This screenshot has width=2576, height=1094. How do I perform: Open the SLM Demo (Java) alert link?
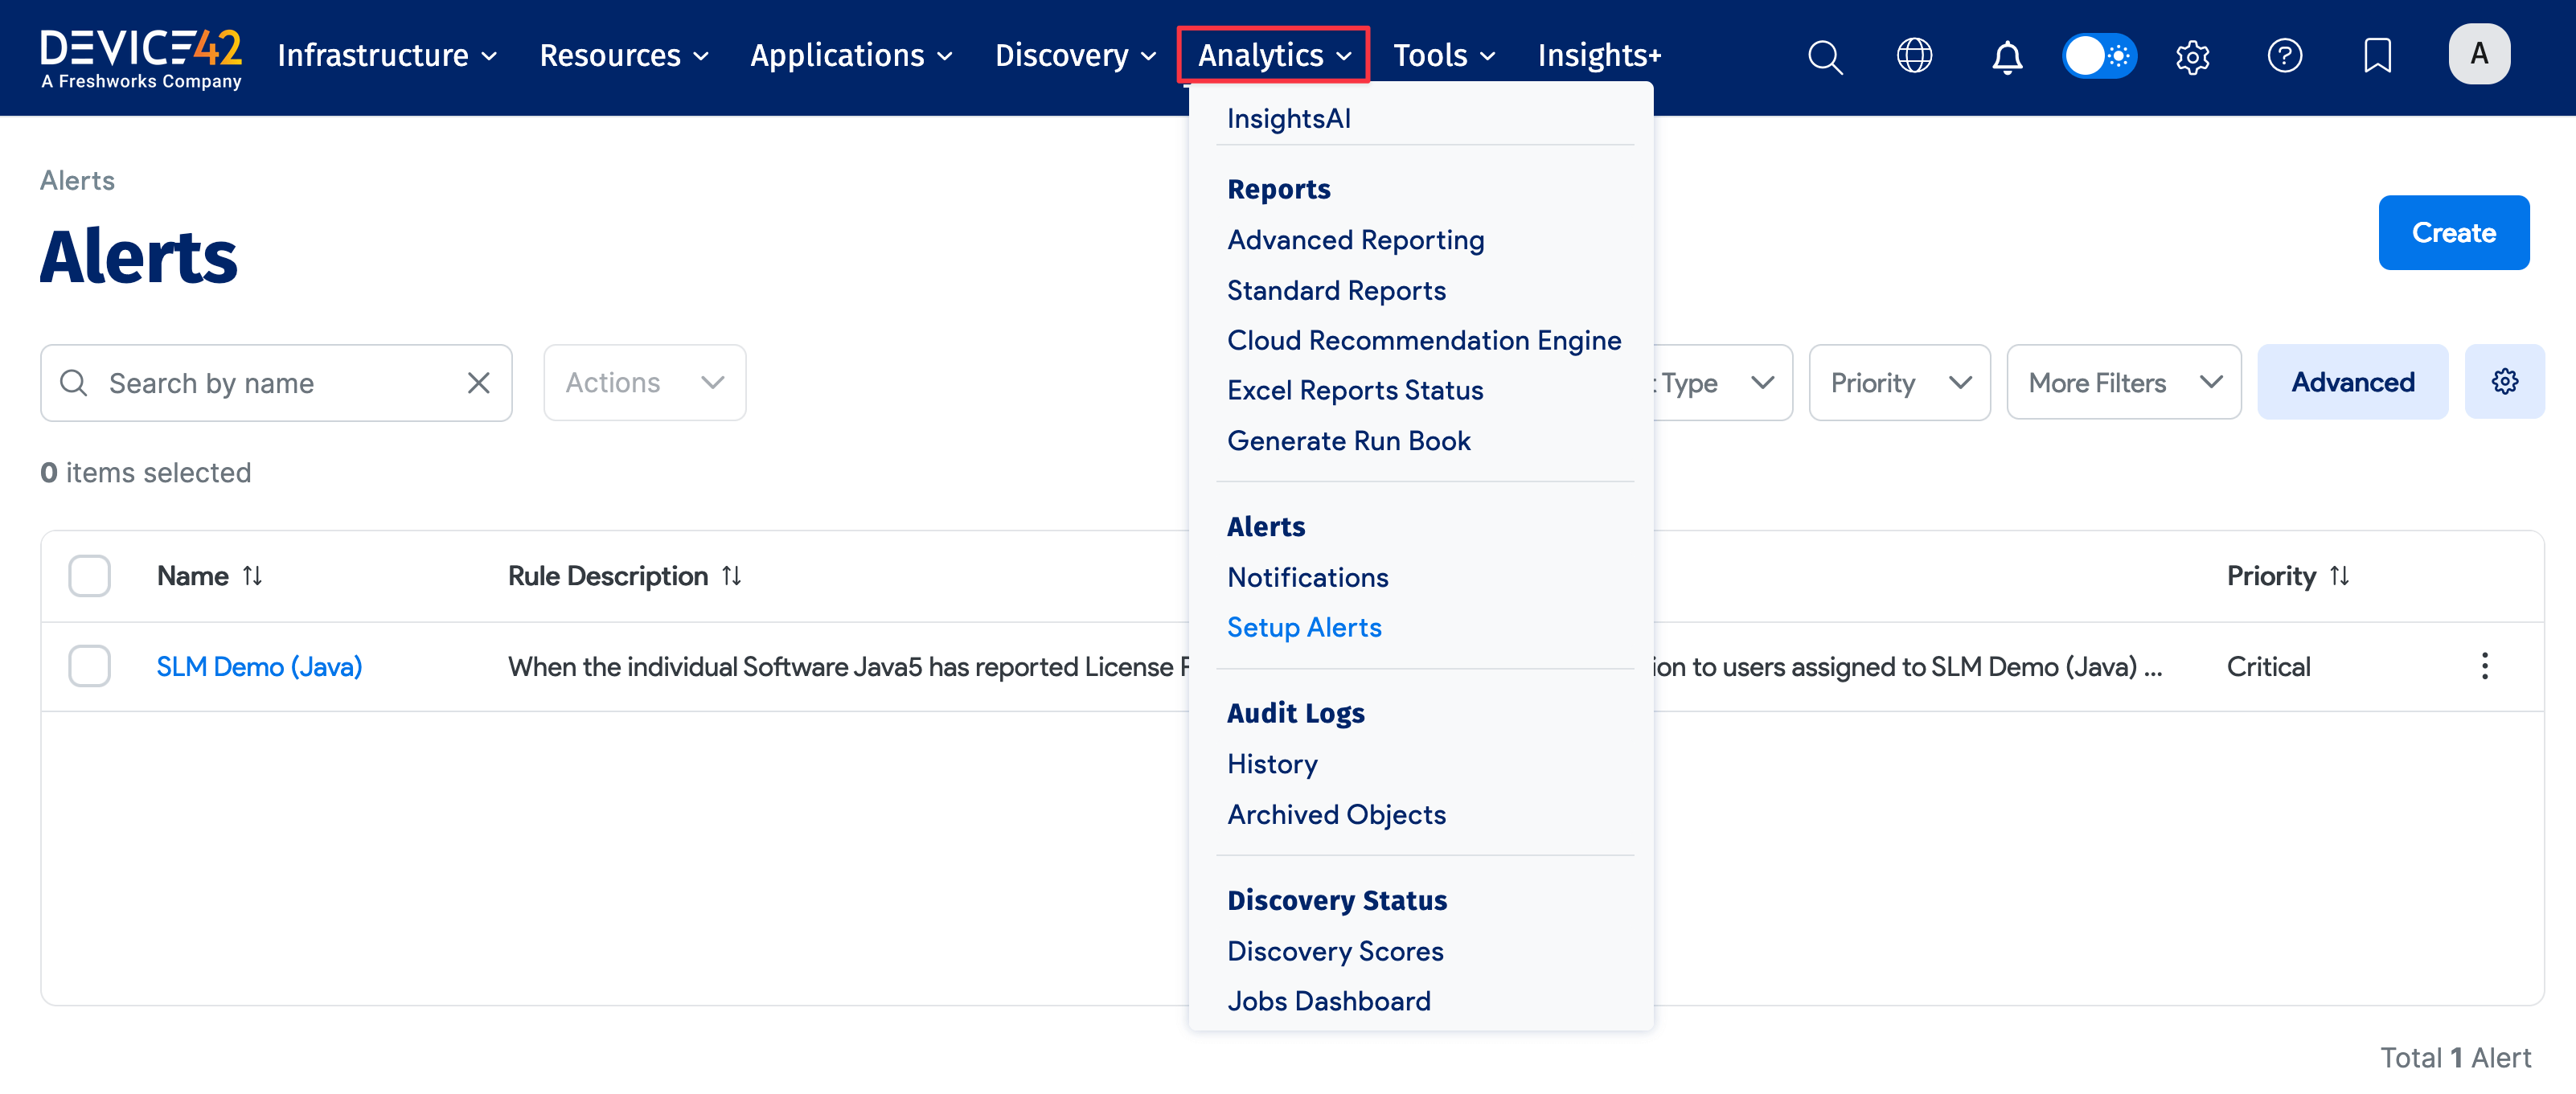[x=260, y=667]
